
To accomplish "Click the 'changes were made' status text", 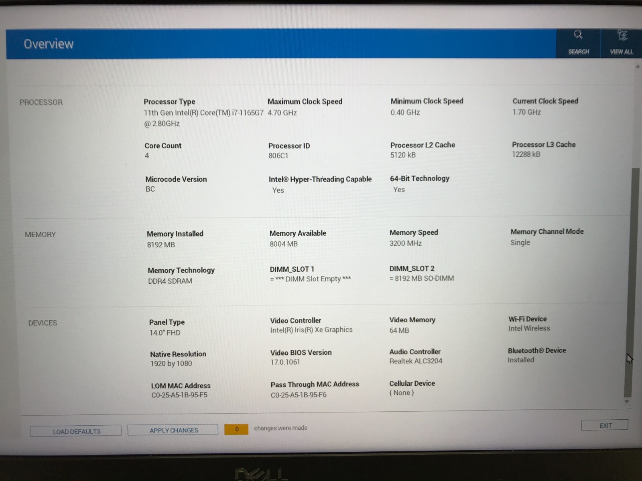I will 280,428.
